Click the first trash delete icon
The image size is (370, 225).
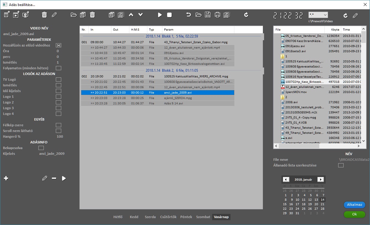pos(44,15)
